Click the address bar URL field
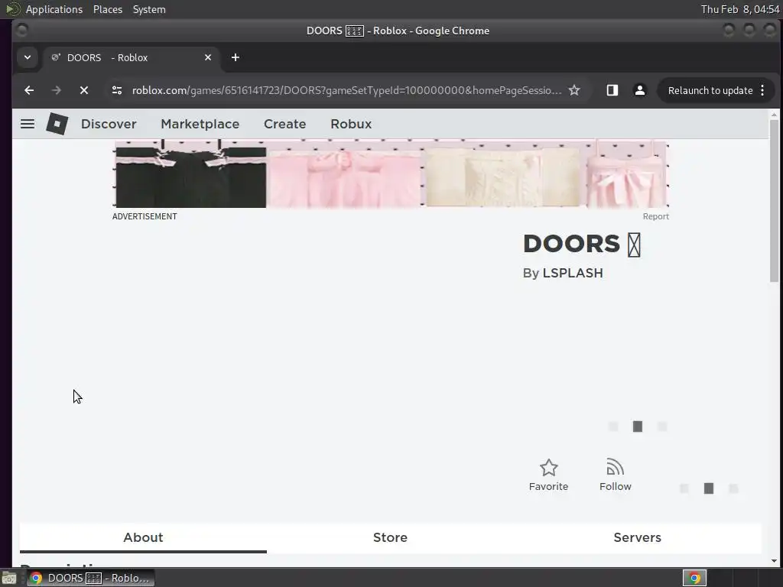This screenshot has width=783, height=587. coord(346,90)
